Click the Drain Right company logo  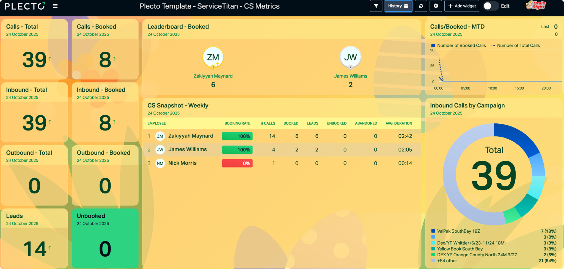click(536, 5)
